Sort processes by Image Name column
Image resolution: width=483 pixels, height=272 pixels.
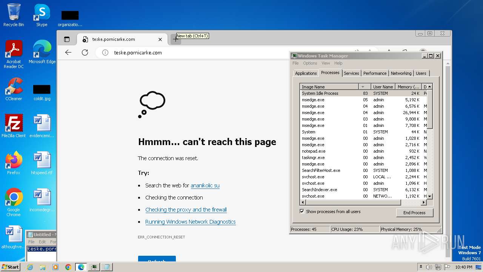tap(329, 87)
